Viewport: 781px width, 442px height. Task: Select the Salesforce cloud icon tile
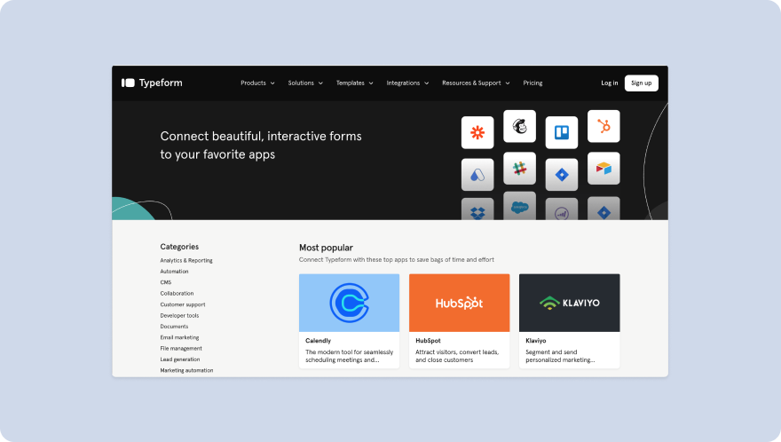(519, 206)
